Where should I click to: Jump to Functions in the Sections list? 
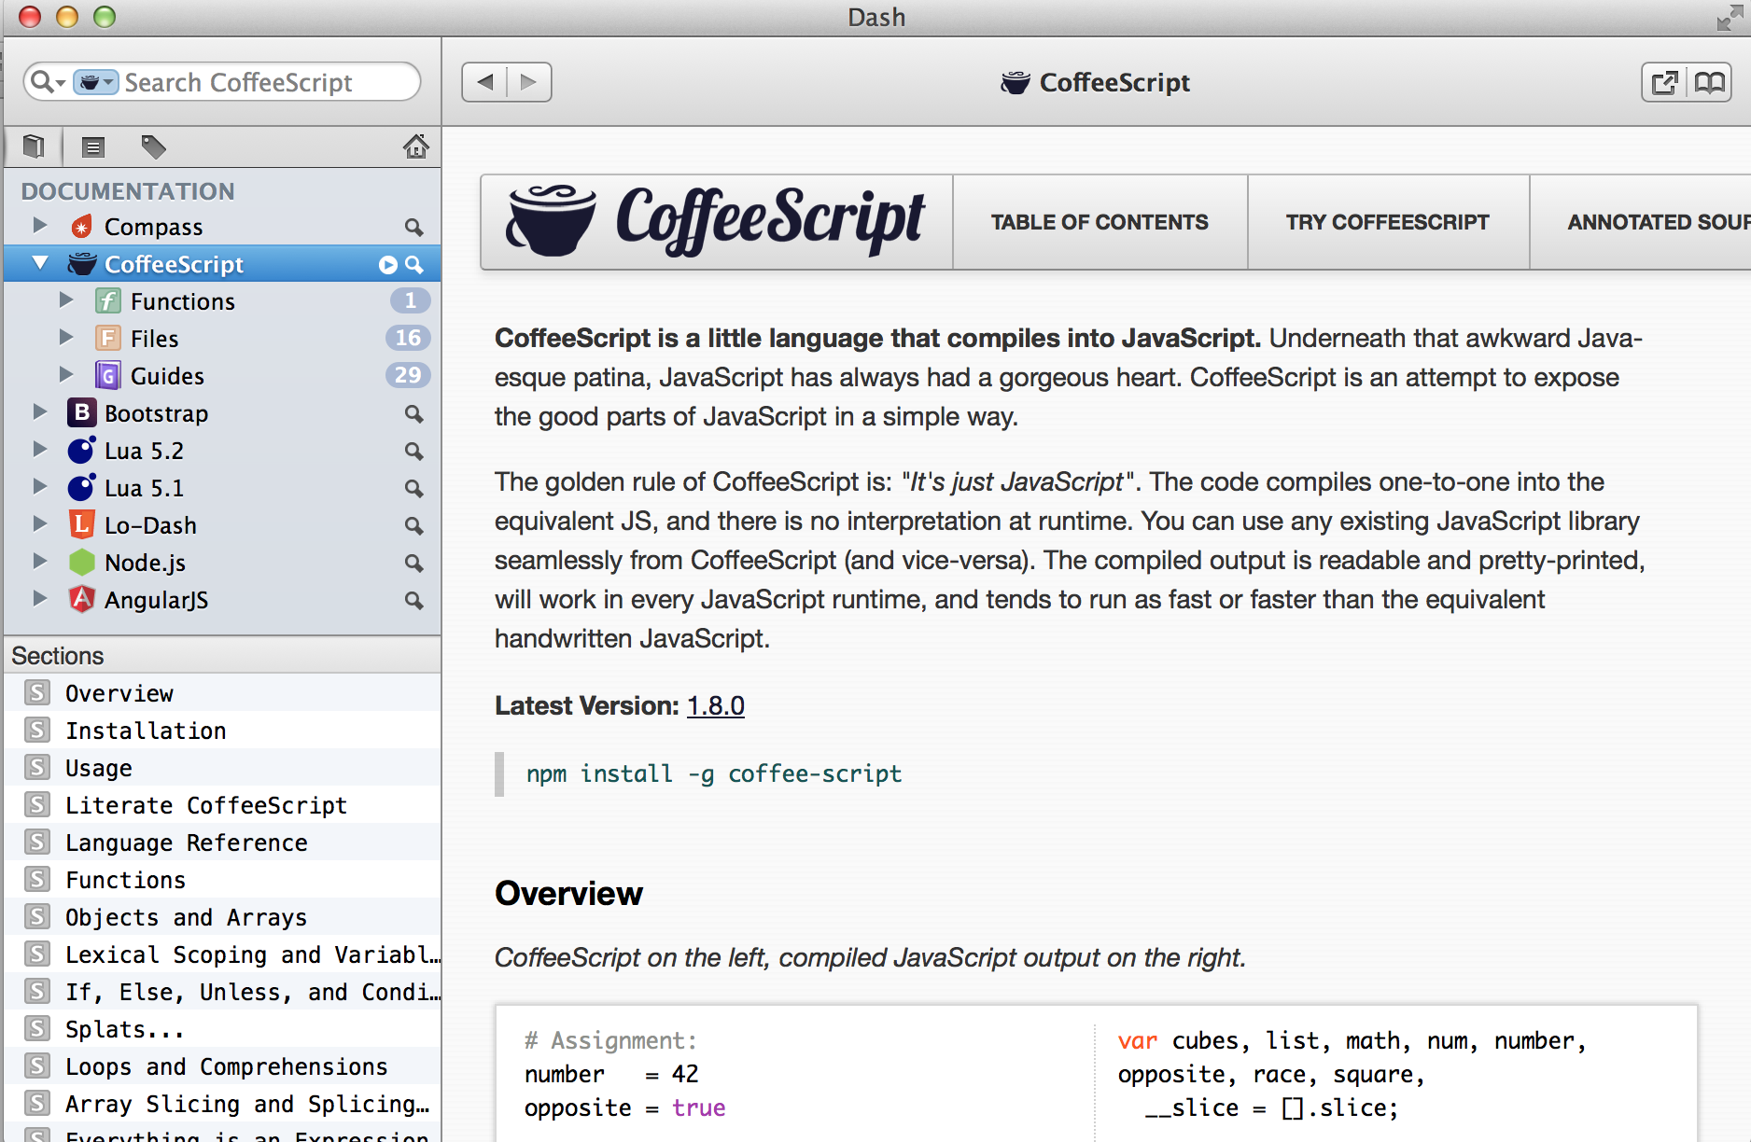click(x=222, y=879)
